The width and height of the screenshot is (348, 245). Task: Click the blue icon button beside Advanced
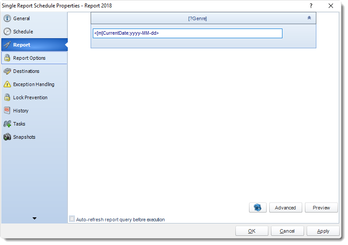(258, 208)
